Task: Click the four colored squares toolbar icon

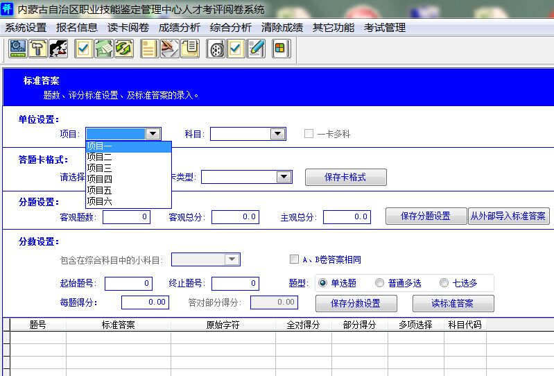Action: tap(279, 49)
